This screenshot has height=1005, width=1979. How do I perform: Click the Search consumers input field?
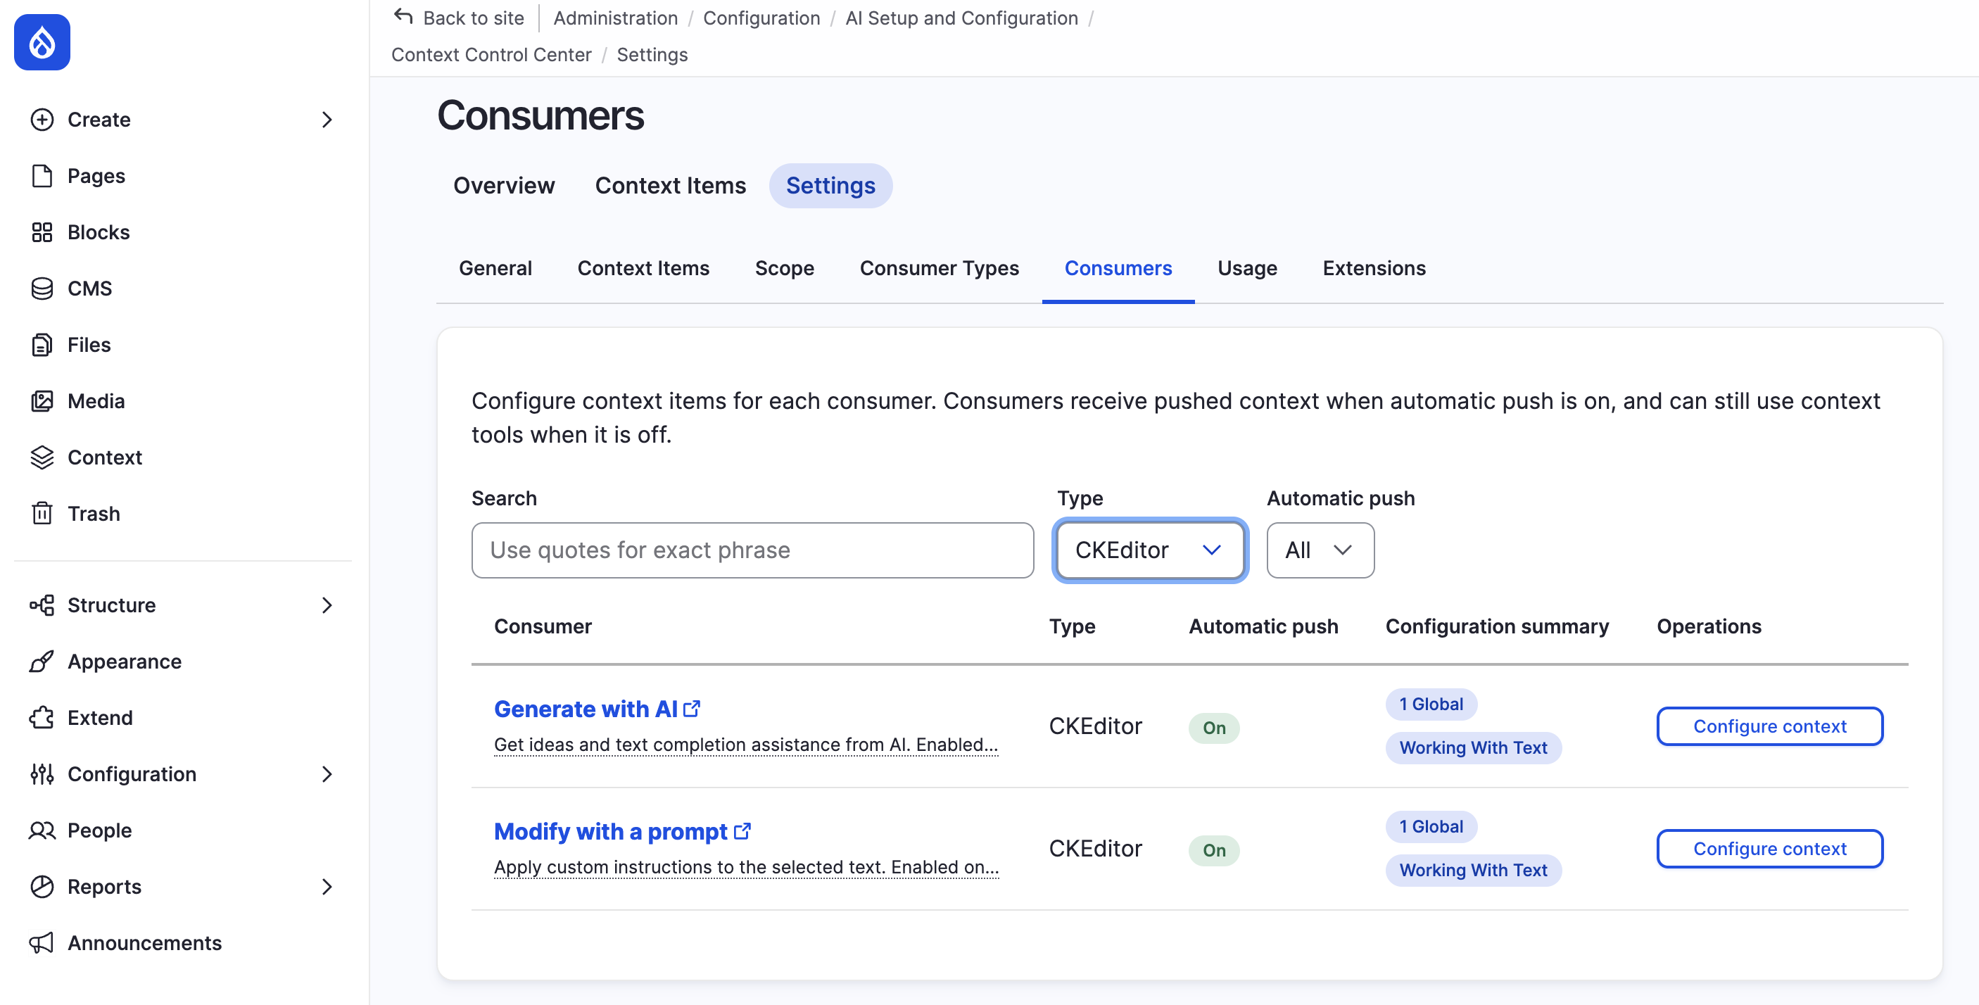pos(752,550)
